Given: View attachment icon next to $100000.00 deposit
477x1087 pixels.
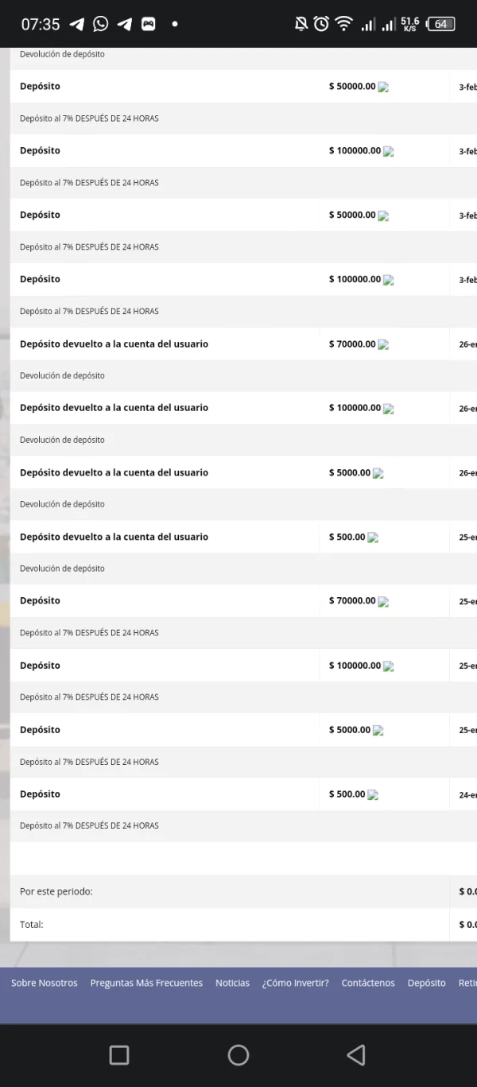Looking at the screenshot, I should click(390, 151).
